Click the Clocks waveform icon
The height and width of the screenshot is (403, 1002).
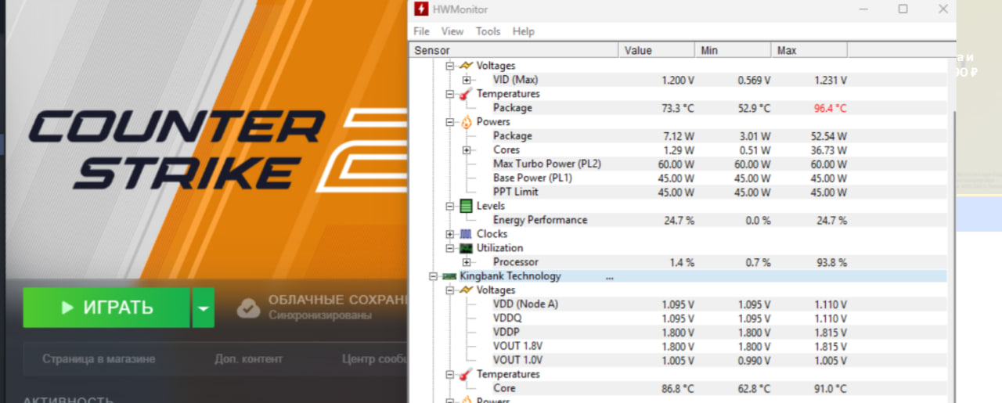coord(466,234)
